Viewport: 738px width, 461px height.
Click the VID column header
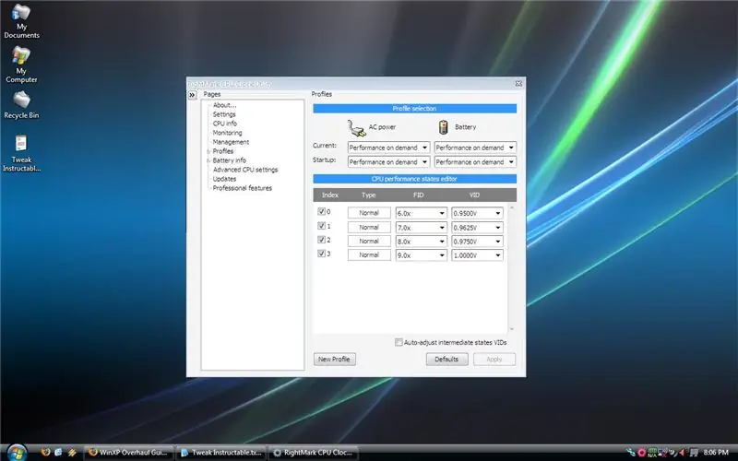pyautogui.click(x=474, y=195)
